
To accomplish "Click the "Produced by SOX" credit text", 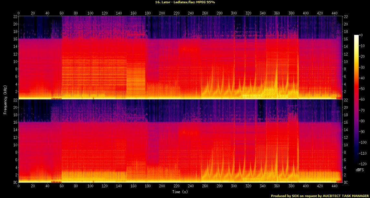I will click(320, 196).
